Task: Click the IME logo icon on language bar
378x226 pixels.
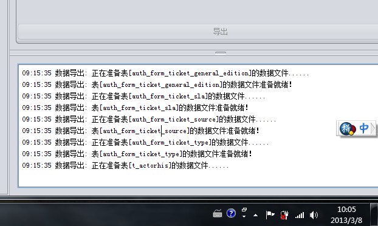Action: pos(348,129)
